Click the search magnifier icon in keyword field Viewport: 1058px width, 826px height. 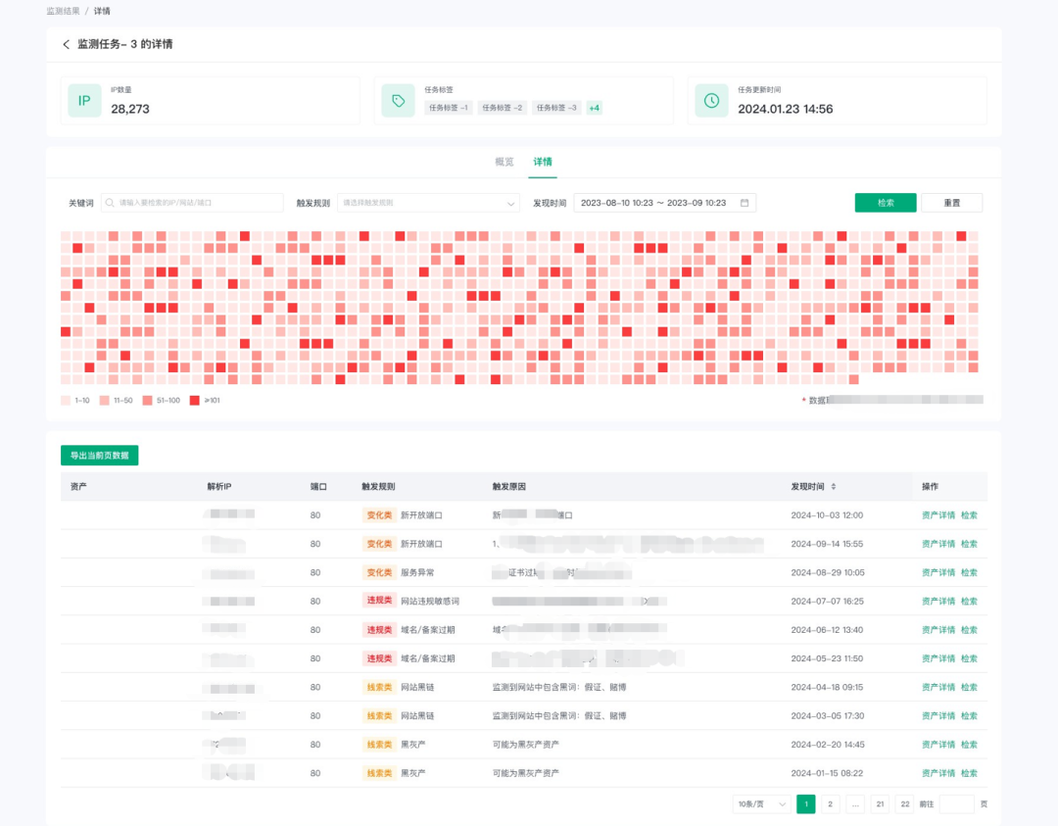pos(110,203)
